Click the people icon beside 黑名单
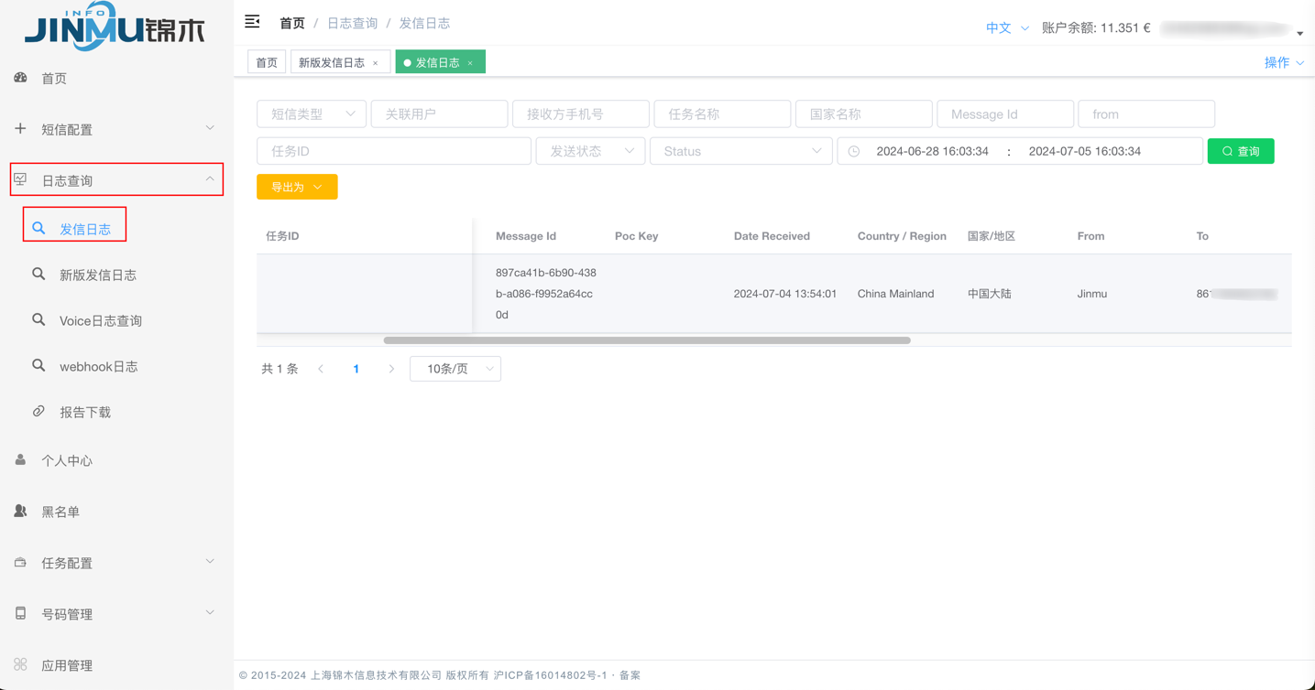The width and height of the screenshot is (1315, 690). pyautogui.click(x=20, y=511)
